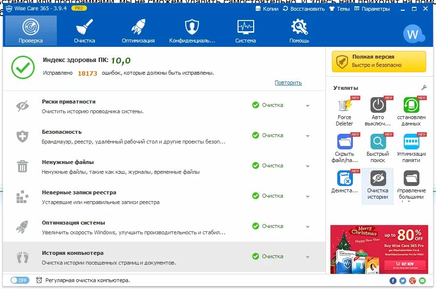436x289 pixels.
Task: Click Очистка status for Неверные записи реестра
Action: (268, 196)
